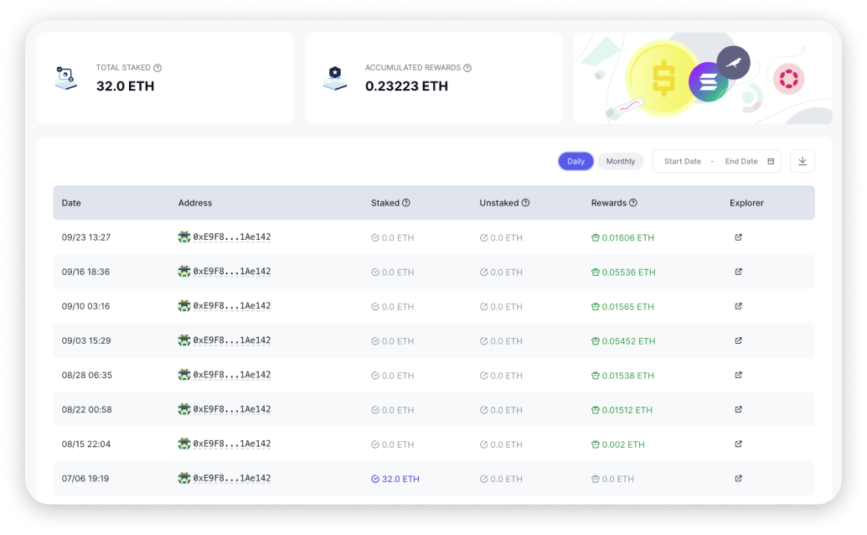The height and width of the screenshot is (535, 867).
Task: Open the End Date field
Action: pos(742,161)
